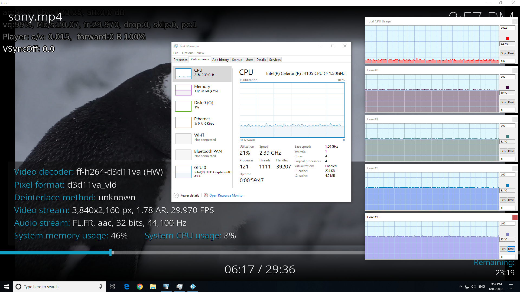
Task: Click Fit y on Core #1 graph
Action: pos(503,151)
